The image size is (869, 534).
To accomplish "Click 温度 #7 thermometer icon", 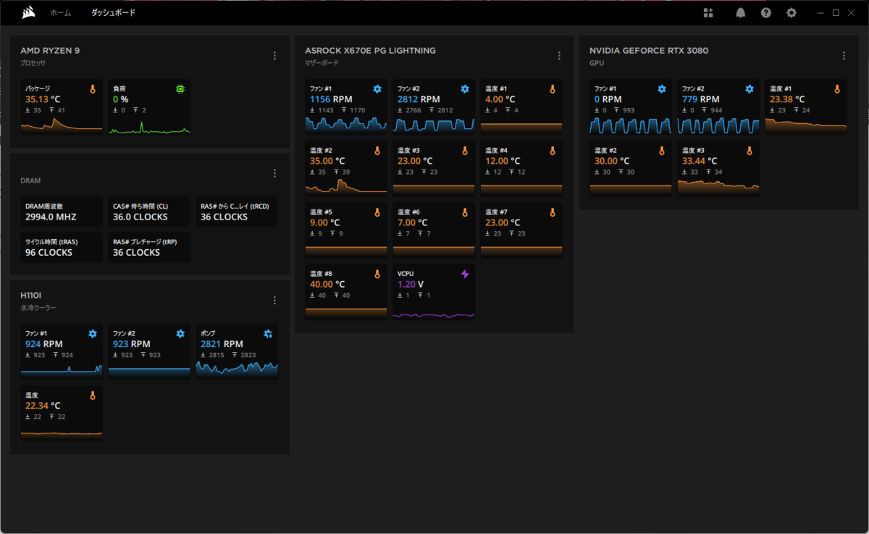I will tap(553, 212).
